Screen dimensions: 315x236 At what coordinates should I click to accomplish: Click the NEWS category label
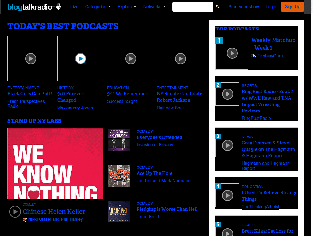[247, 137]
